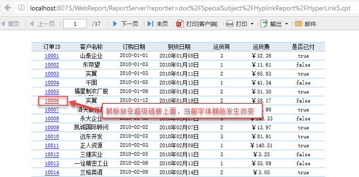Viewport: 359px width, 177px height.
Task: Click the 运货费 column header
Action: (261, 47)
